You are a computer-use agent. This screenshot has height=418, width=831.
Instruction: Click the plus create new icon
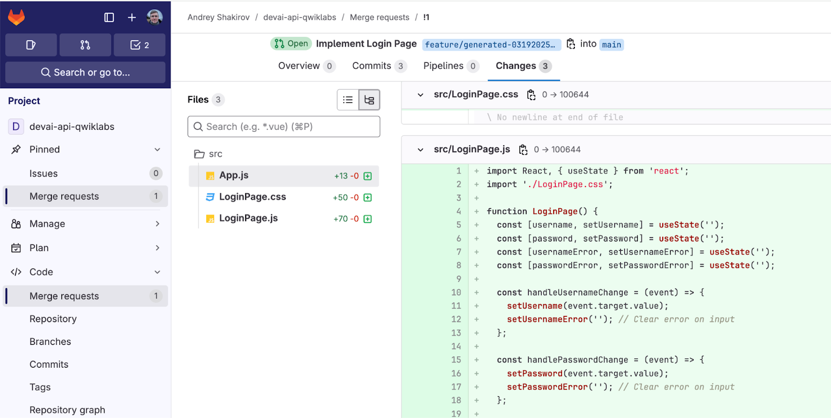[x=132, y=18]
